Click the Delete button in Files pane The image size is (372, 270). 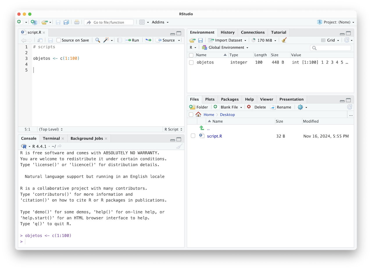tap(257, 107)
